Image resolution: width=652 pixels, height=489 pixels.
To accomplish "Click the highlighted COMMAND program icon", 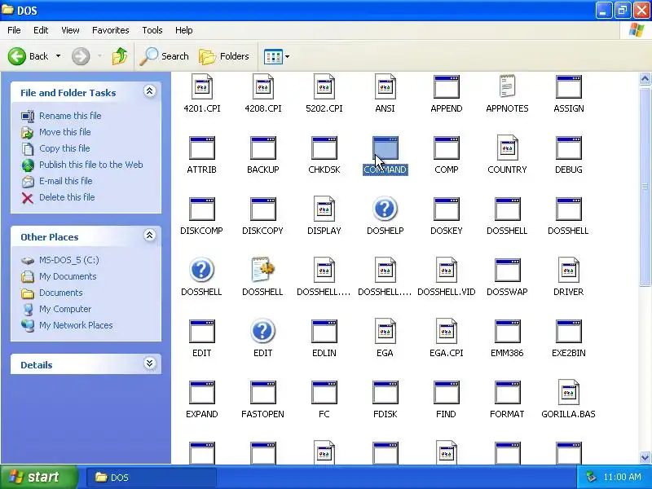I will pyautogui.click(x=385, y=148).
